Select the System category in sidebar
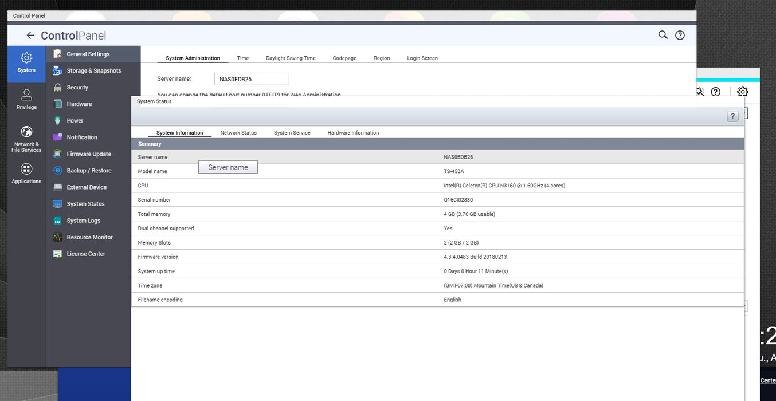Image resolution: width=776 pixels, height=401 pixels. pos(26,64)
